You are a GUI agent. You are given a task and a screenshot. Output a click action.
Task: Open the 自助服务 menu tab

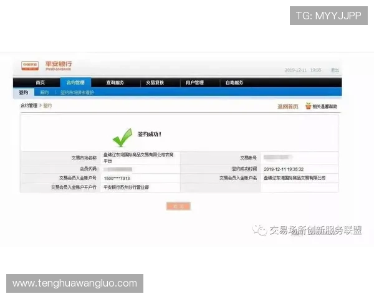(x=234, y=82)
